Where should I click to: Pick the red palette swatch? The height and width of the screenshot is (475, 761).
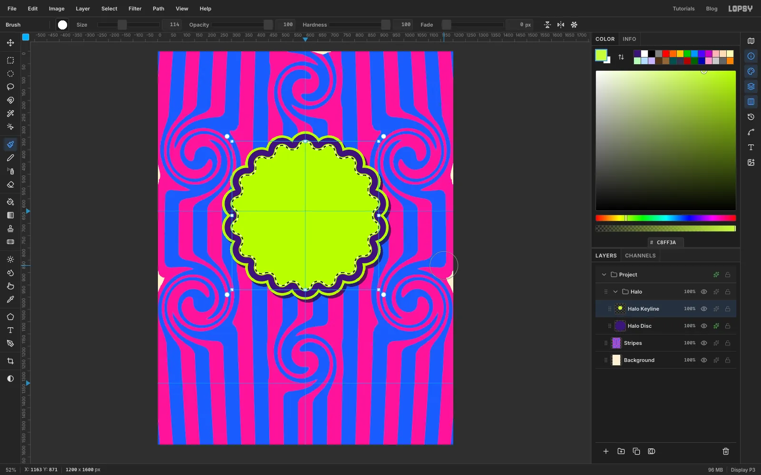pyautogui.click(x=666, y=54)
